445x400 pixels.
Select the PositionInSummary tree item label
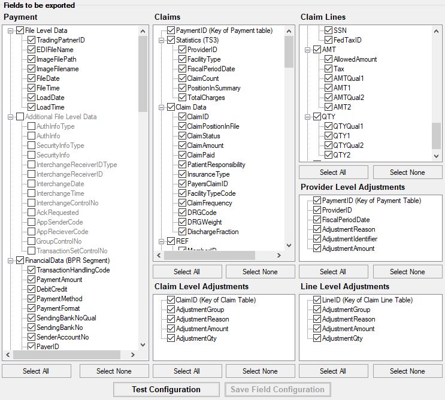(214, 88)
